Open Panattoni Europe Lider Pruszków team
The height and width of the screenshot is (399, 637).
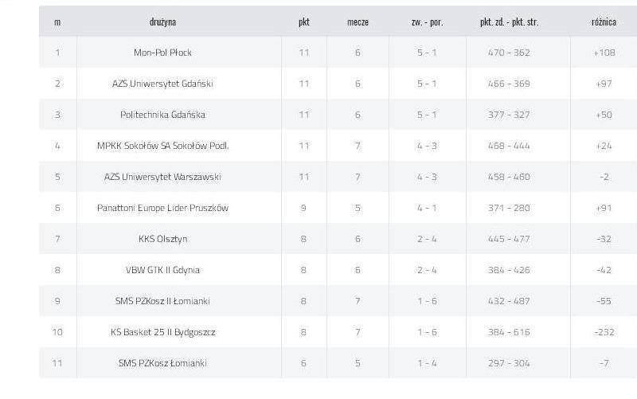162,208
